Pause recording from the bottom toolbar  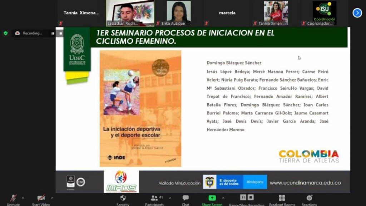(x=243, y=197)
